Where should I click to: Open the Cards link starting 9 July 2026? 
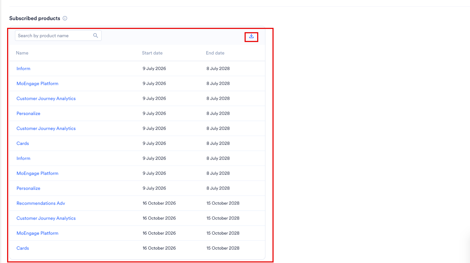coord(23,143)
